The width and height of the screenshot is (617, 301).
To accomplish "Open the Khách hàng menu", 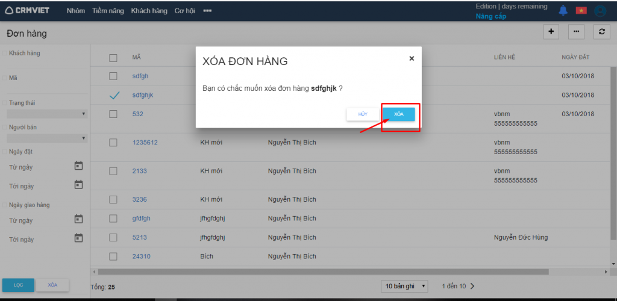I will pos(149,11).
